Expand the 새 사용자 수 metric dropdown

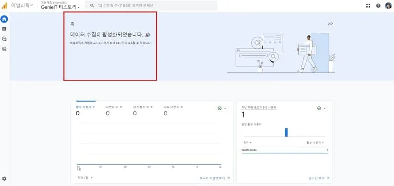143,107
